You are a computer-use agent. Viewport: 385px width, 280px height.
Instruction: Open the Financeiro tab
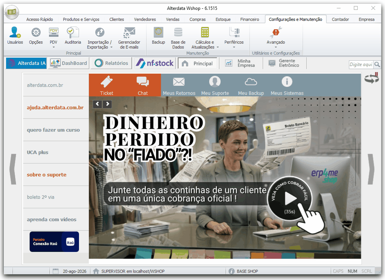click(249, 19)
